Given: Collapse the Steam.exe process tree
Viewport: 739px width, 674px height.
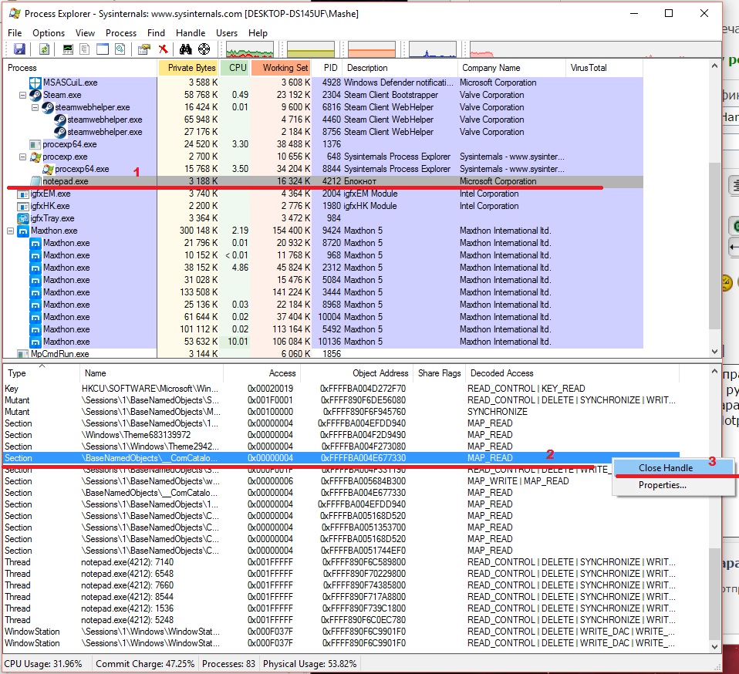Looking at the screenshot, I should 22,95.
